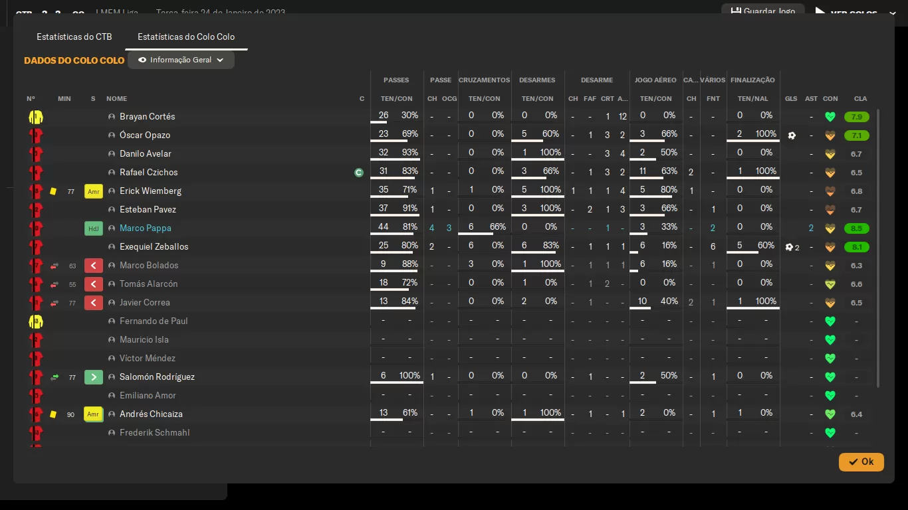The image size is (908, 510).
Task: Click the JOGO AÉREO group header
Action: coord(655,80)
